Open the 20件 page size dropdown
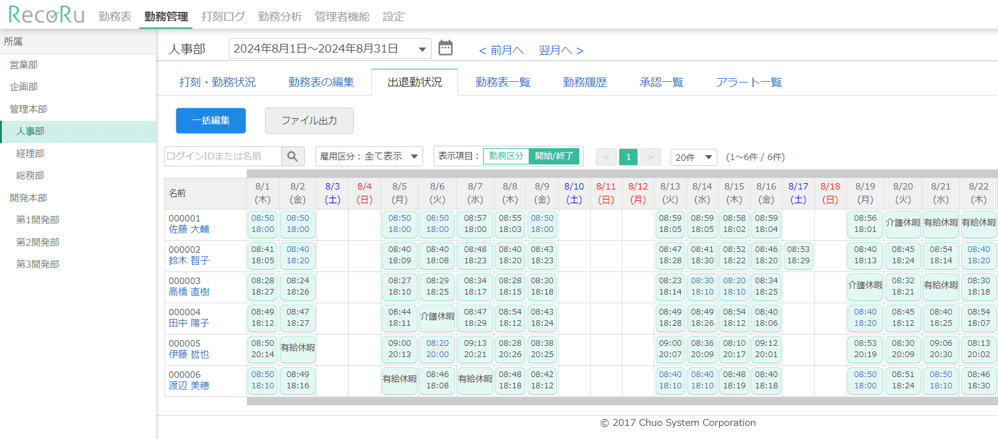 693,157
